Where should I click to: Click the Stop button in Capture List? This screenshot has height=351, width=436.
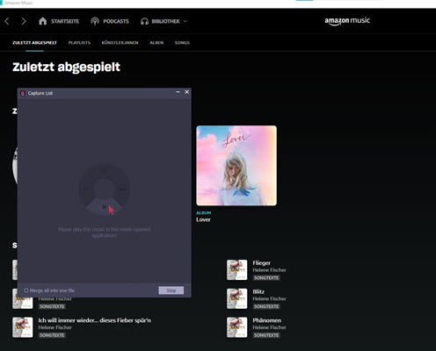pos(171,290)
